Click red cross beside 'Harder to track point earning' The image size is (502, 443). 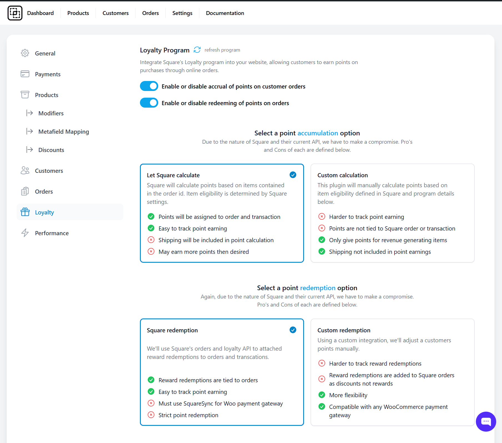(x=322, y=217)
